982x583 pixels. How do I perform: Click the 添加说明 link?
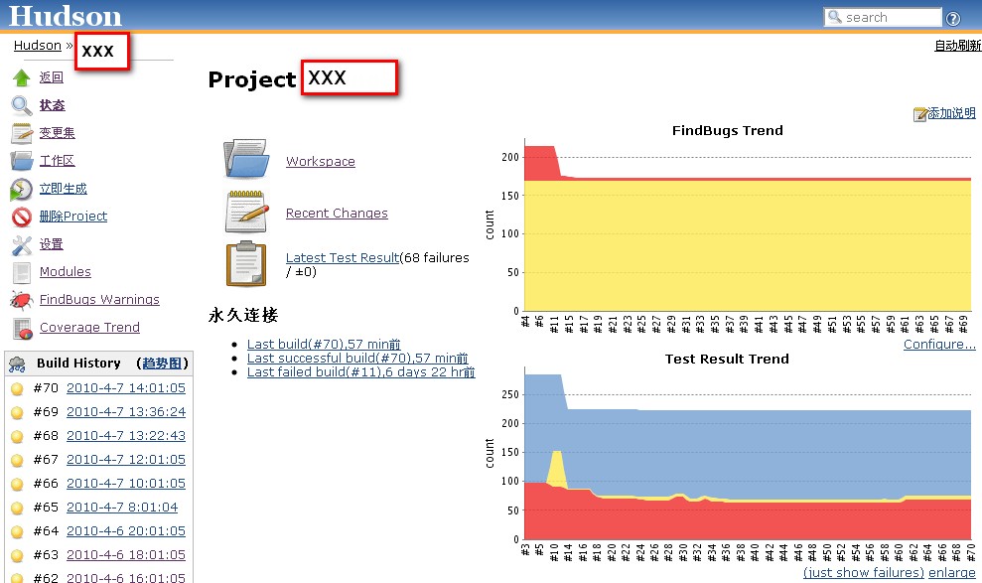[x=952, y=113]
